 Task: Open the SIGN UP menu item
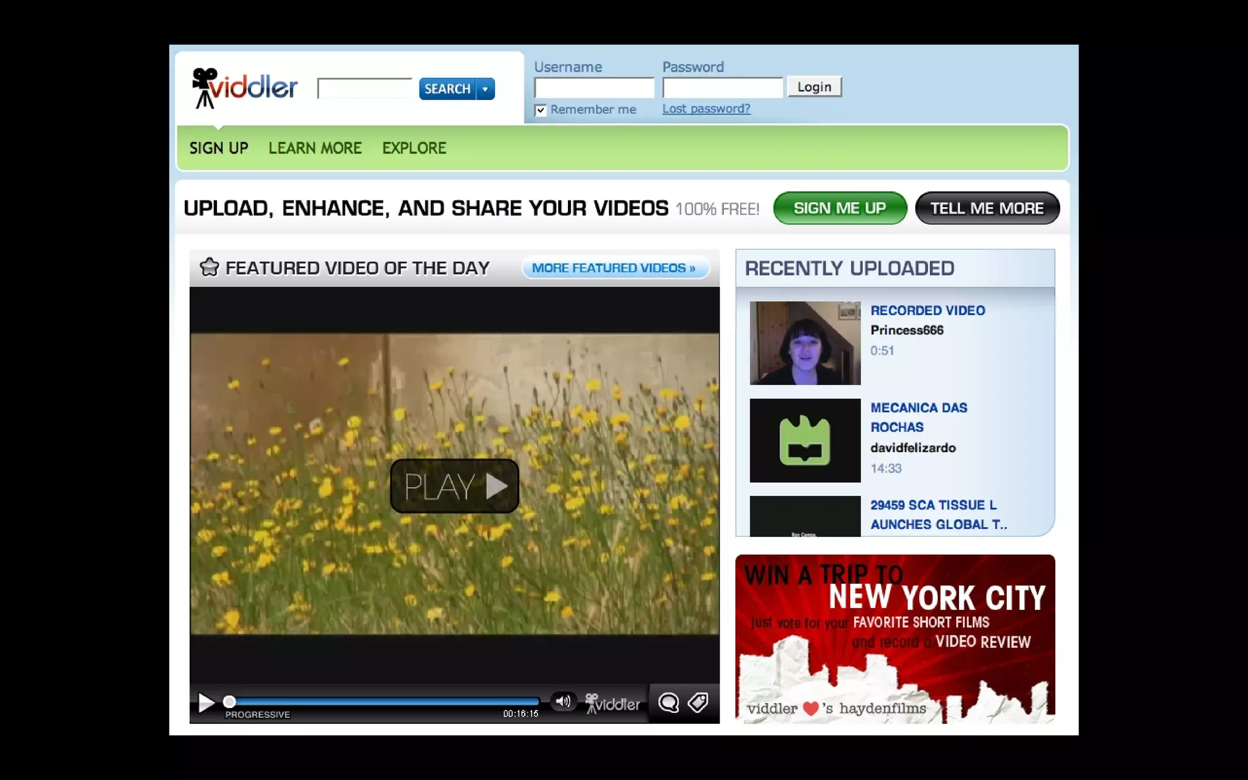(219, 148)
